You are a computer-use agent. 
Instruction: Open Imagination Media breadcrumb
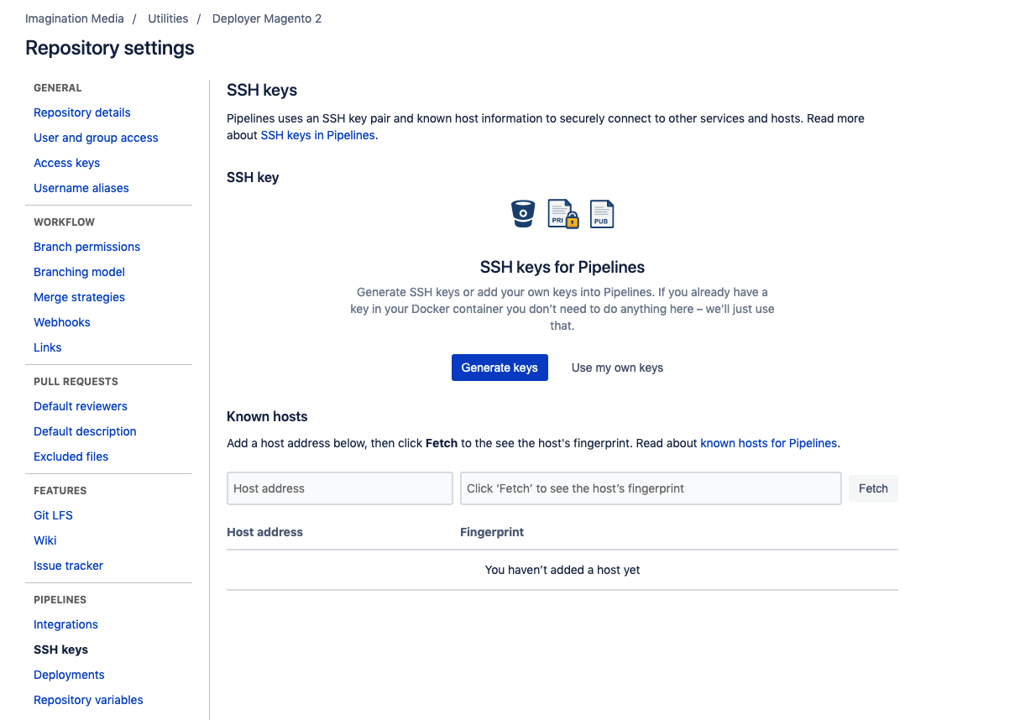click(75, 18)
